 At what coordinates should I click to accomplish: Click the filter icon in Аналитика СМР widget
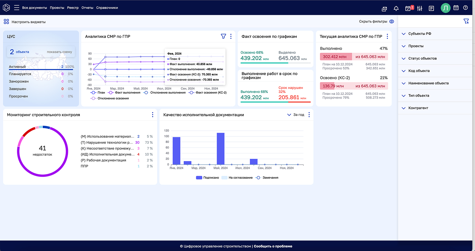pyautogui.click(x=223, y=37)
